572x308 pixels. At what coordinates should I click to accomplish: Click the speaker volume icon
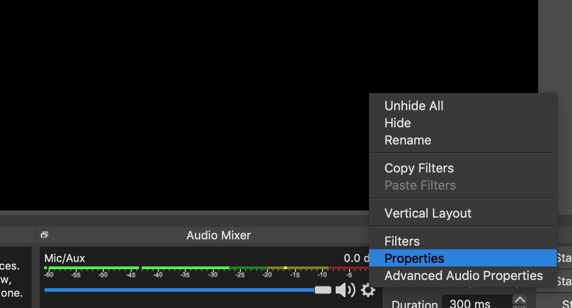346,290
